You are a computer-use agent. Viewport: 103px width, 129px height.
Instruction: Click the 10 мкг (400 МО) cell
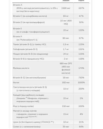coord(66,22)
